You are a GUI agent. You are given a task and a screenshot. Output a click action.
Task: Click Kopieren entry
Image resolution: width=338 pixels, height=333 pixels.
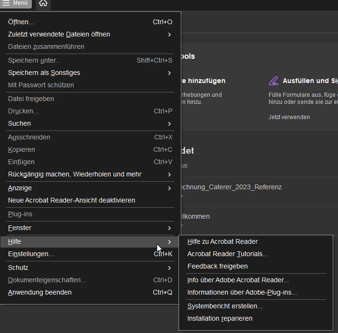tap(90, 149)
